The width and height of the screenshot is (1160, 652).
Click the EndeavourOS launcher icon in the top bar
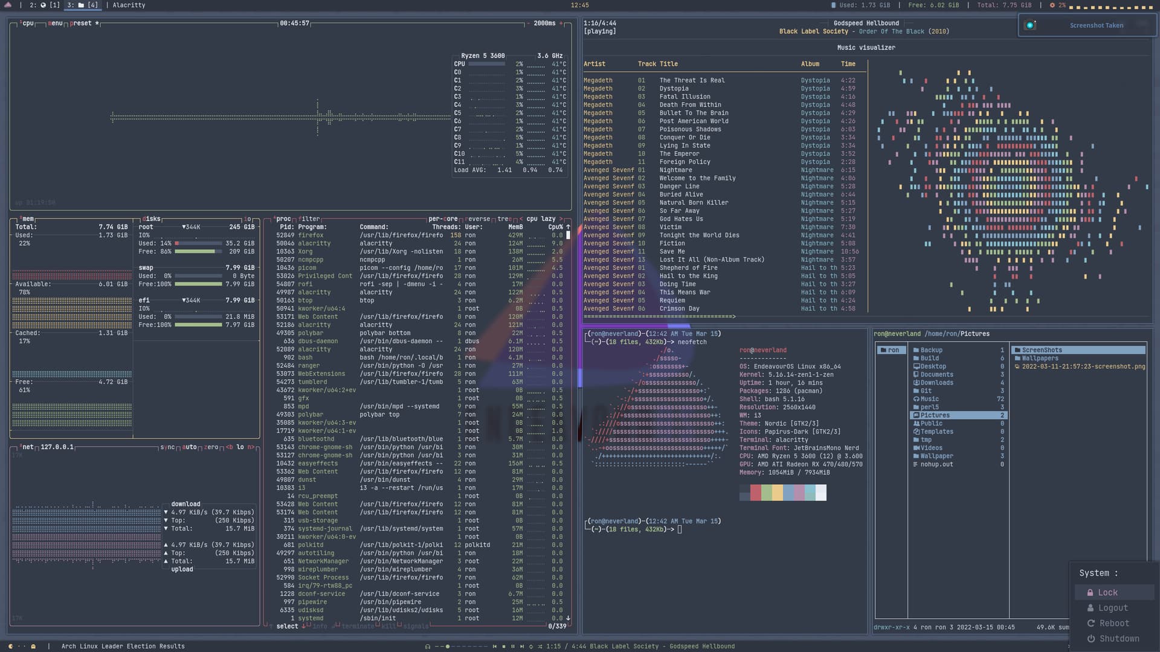coord(8,5)
